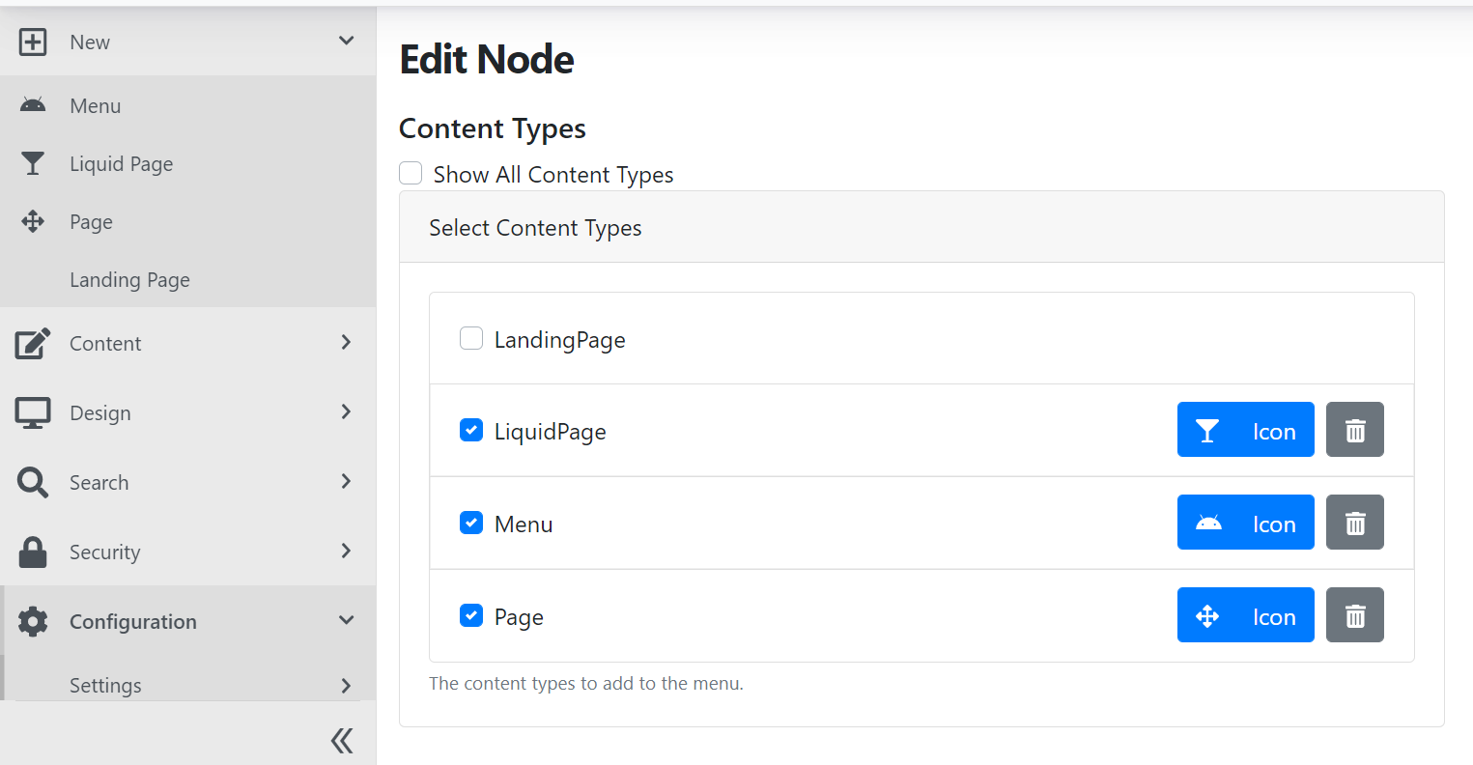Click the Security padlock icon

click(33, 552)
